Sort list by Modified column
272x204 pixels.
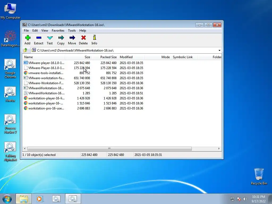click(x=131, y=57)
